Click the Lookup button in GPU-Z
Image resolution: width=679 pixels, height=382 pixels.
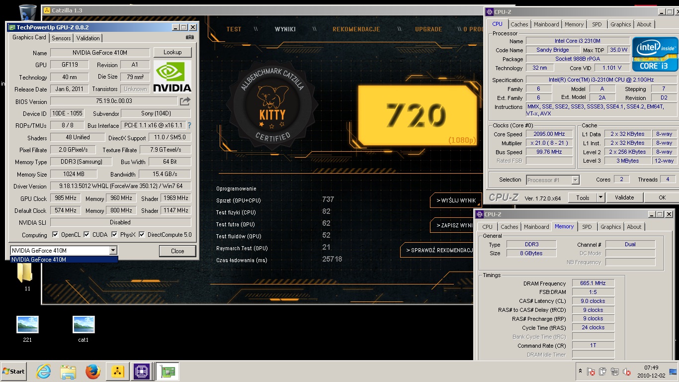(x=172, y=52)
